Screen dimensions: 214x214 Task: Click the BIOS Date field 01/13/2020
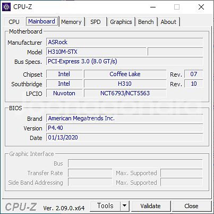coord(125,137)
